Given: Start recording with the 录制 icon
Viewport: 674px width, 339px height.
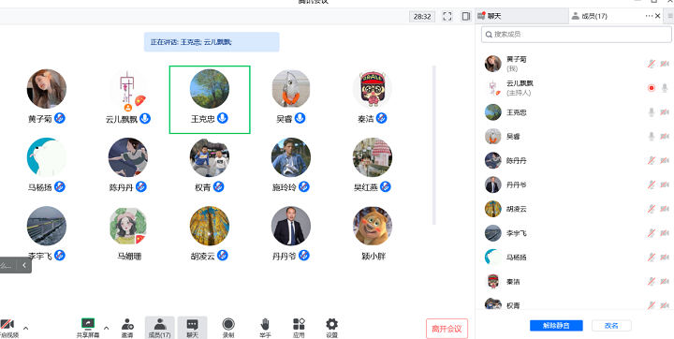Looking at the screenshot, I should (x=228, y=328).
